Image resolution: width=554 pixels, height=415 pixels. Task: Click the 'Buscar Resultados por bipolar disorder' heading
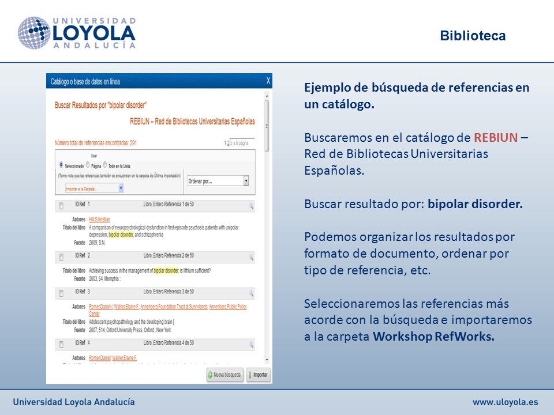[100, 105]
